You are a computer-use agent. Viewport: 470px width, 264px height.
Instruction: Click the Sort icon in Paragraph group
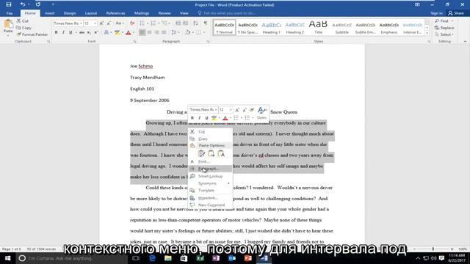click(195, 23)
